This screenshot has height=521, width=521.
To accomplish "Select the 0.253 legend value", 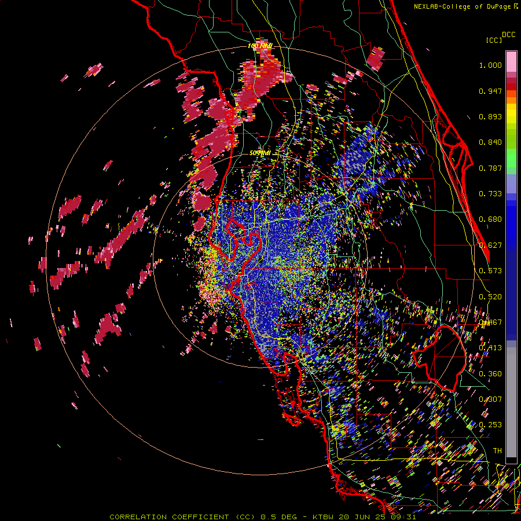I will (490, 425).
